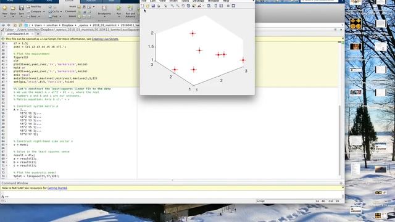Click the Save Figure icon in figure toolbar
Image resolution: width=395 pixels, height=222 pixels.
coord(153,6)
